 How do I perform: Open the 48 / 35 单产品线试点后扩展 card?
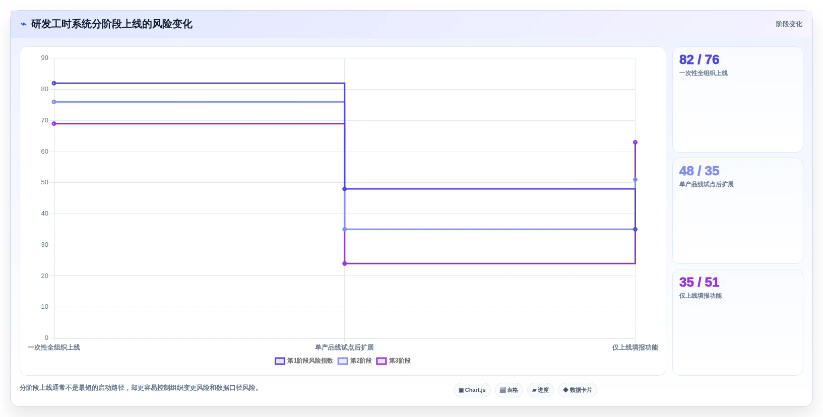(738, 211)
